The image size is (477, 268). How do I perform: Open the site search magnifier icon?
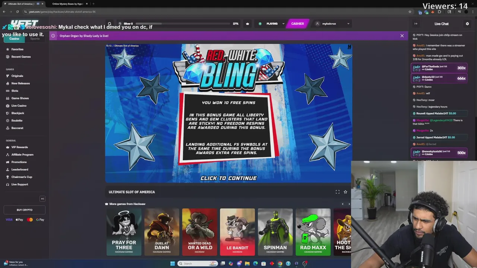[110, 24]
